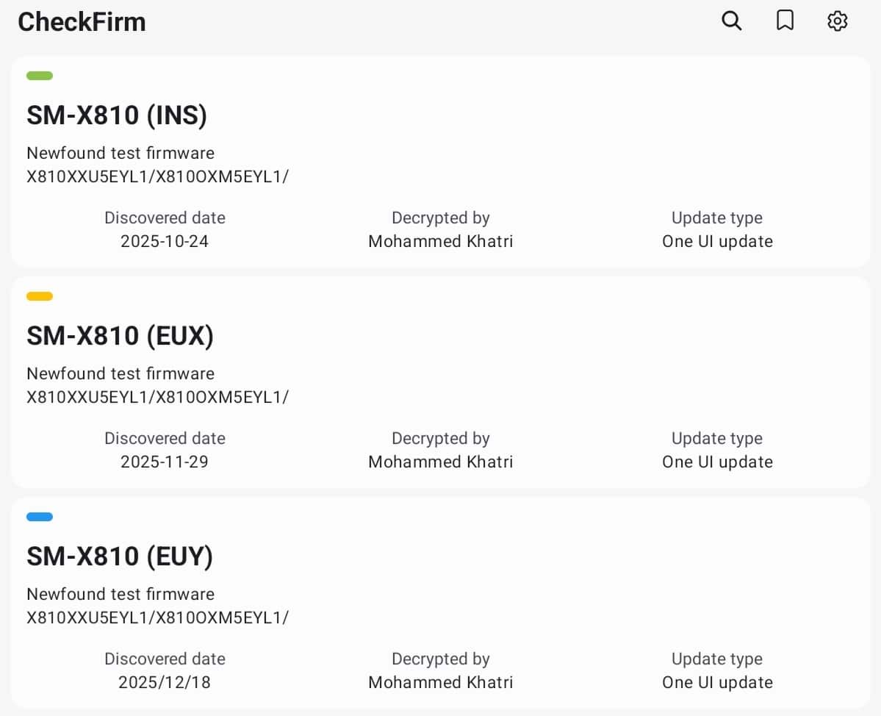Open bookmarks from the header icon
Screen dimensions: 881x716
click(x=785, y=21)
